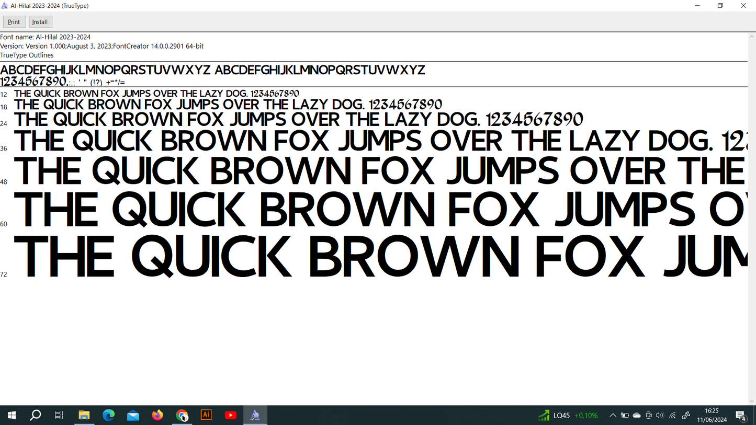Open File Explorer from taskbar
Screen dimensions: 756x425
[x=84, y=415]
